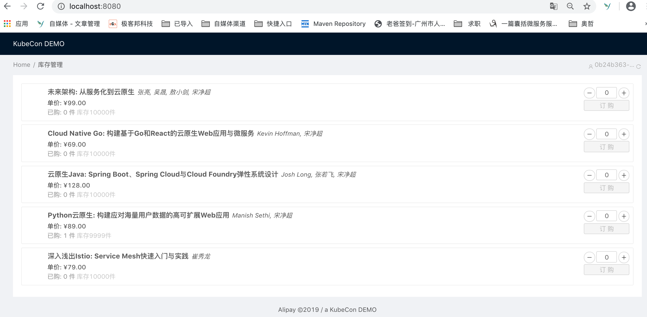Click the refresh icon beside user ID 0b24b363
Viewport: 647px width, 317px height.
(638, 67)
